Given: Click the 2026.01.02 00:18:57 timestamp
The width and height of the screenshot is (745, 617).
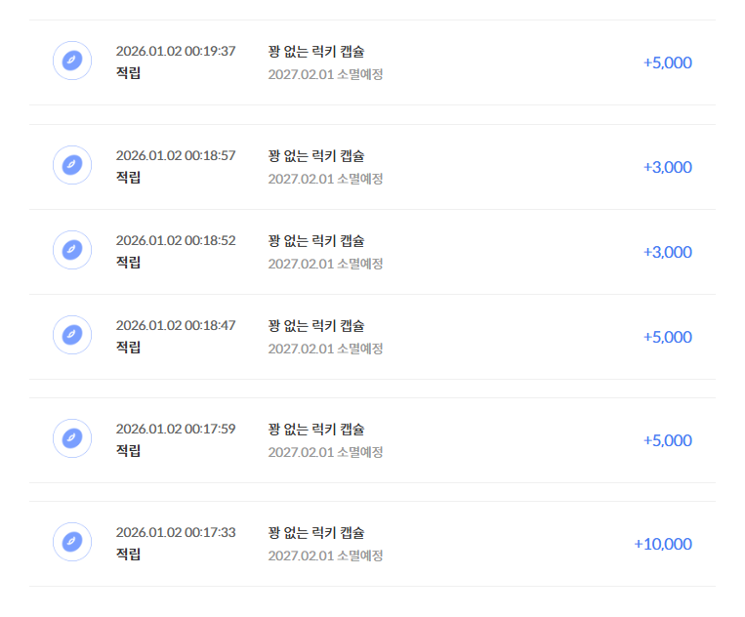Looking at the screenshot, I should 176,155.
